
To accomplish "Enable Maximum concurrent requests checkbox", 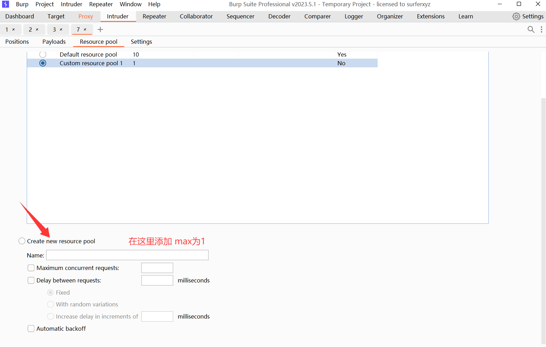I will click(x=31, y=268).
